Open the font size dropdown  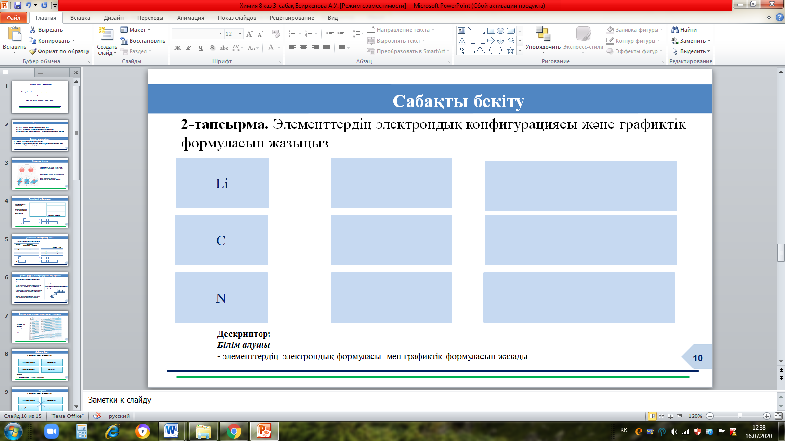pos(240,34)
